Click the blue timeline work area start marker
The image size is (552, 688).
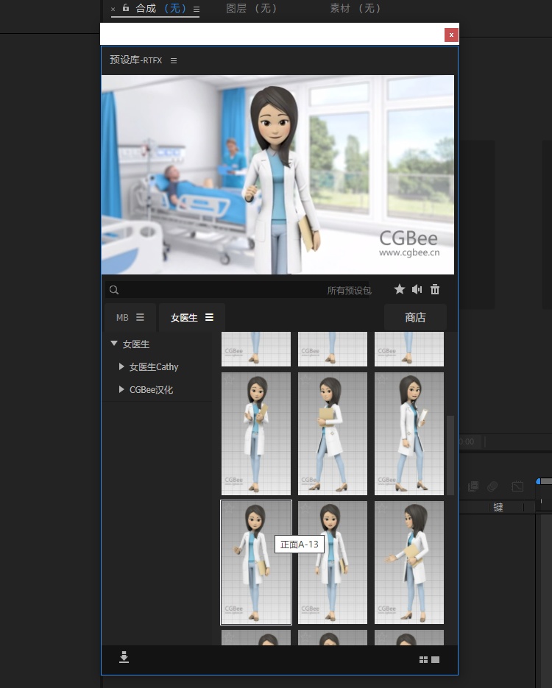pyautogui.click(x=539, y=481)
